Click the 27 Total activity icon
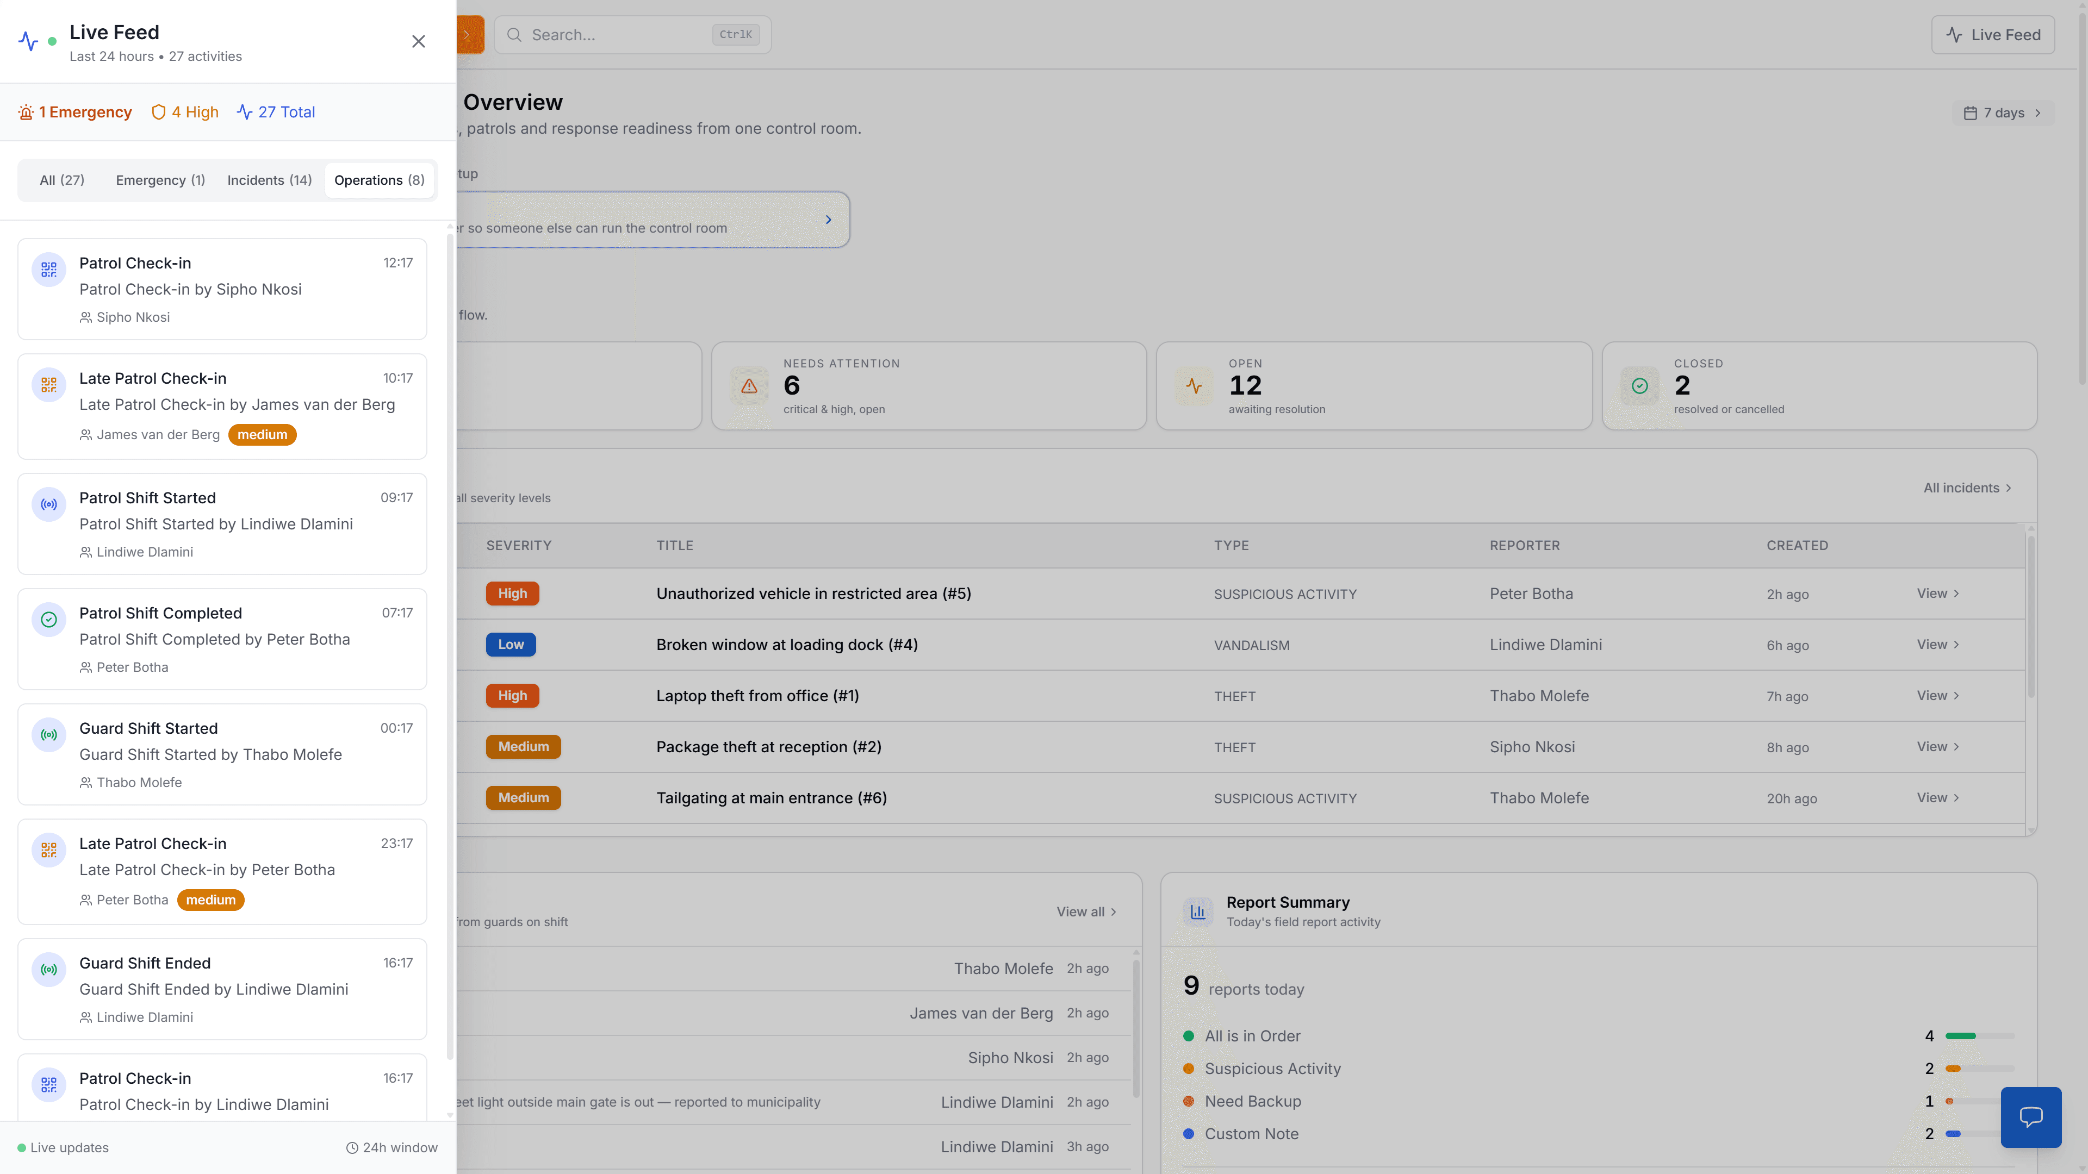The image size is (2088, 1174). coord(245,113)
